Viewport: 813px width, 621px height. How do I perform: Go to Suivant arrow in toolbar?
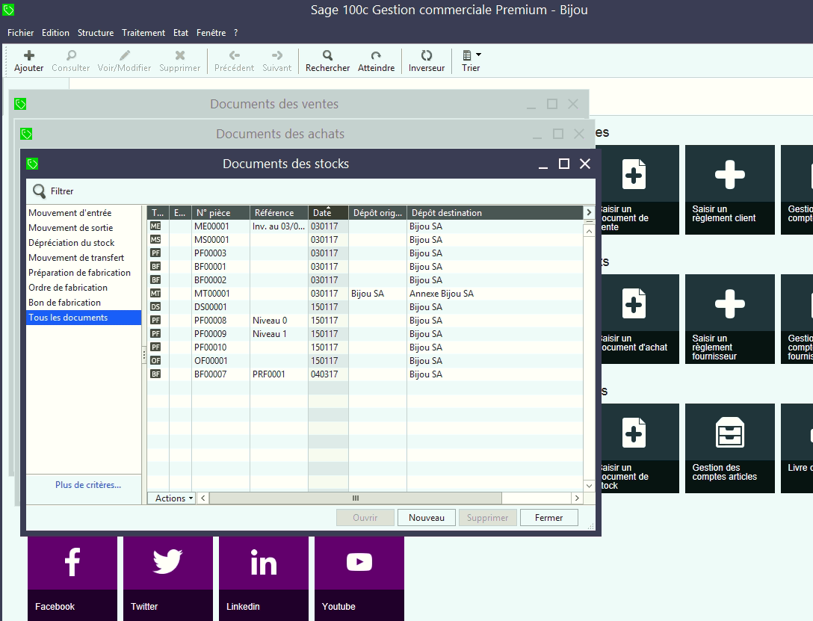pyautogui.click(x=277, y=55)
